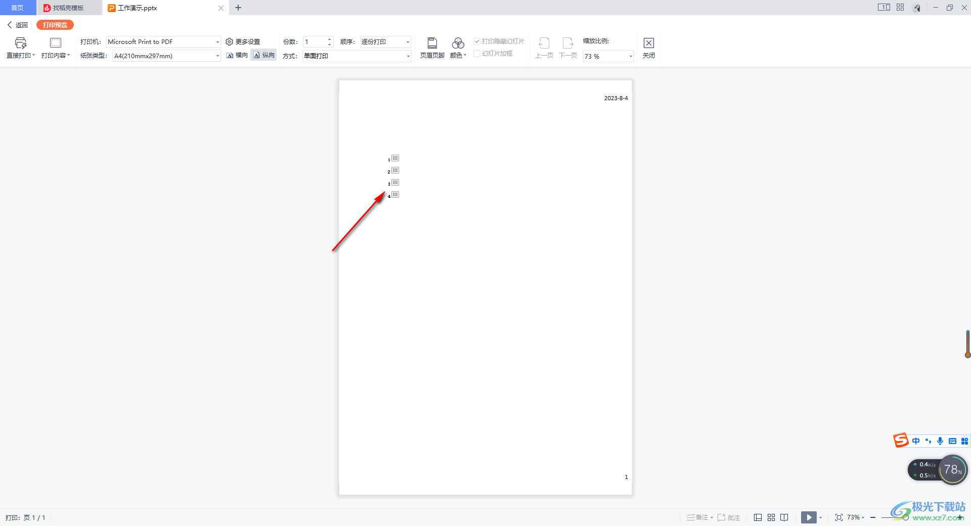Start slideshow with play button
This screenshot has height=526, width=971.
click(x=809, y=517)
